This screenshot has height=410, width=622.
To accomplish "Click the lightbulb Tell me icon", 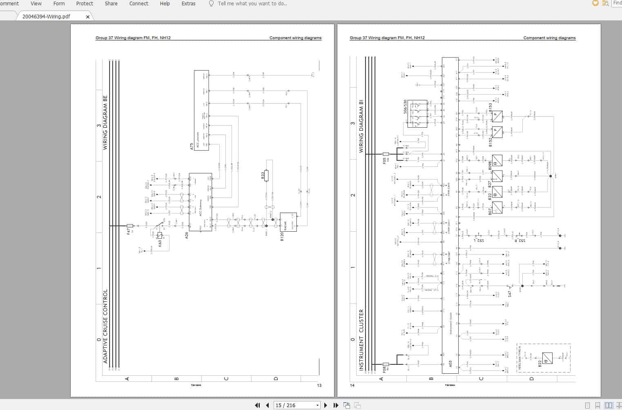I will point(211,3).
